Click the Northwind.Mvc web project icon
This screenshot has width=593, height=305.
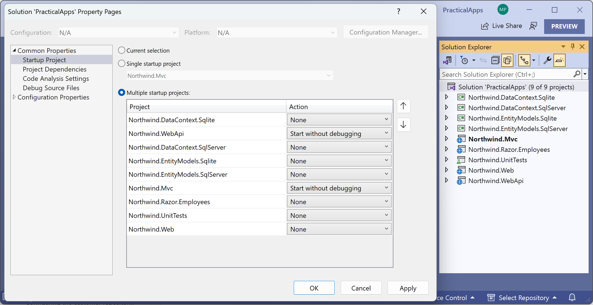pos(461,139)
